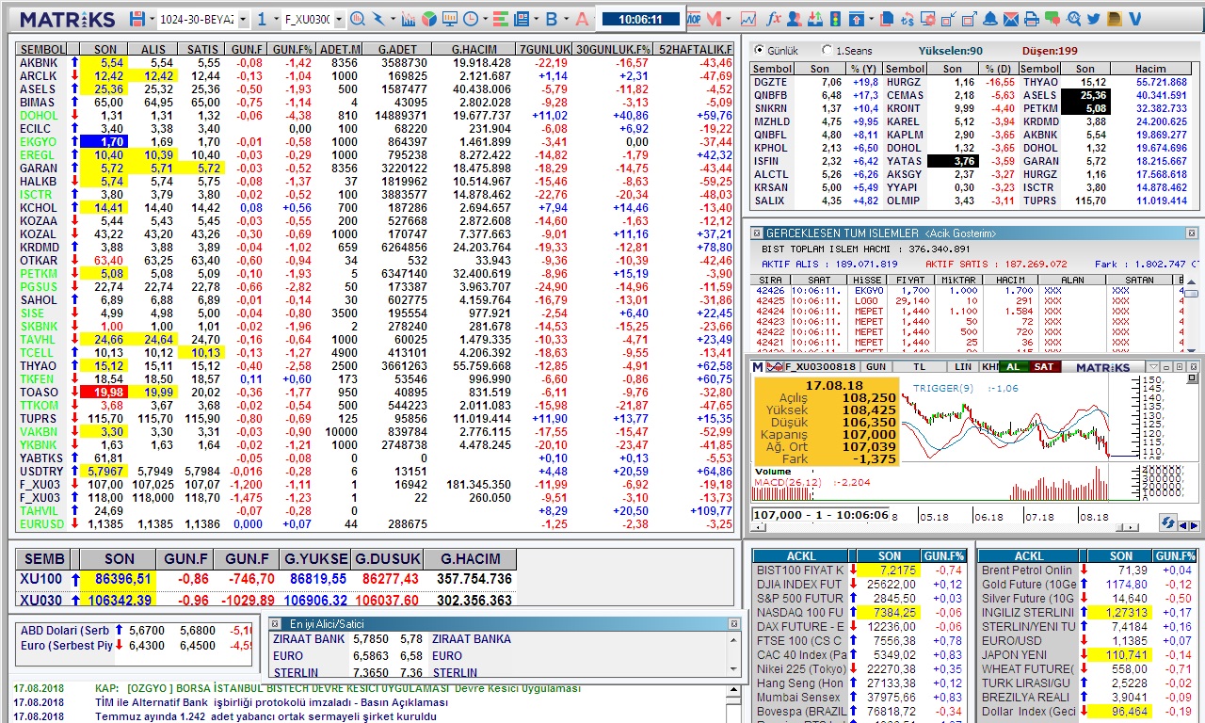Click the bold B icon
This screenshot has width=1205, height=723.
(x=552, y=19)
